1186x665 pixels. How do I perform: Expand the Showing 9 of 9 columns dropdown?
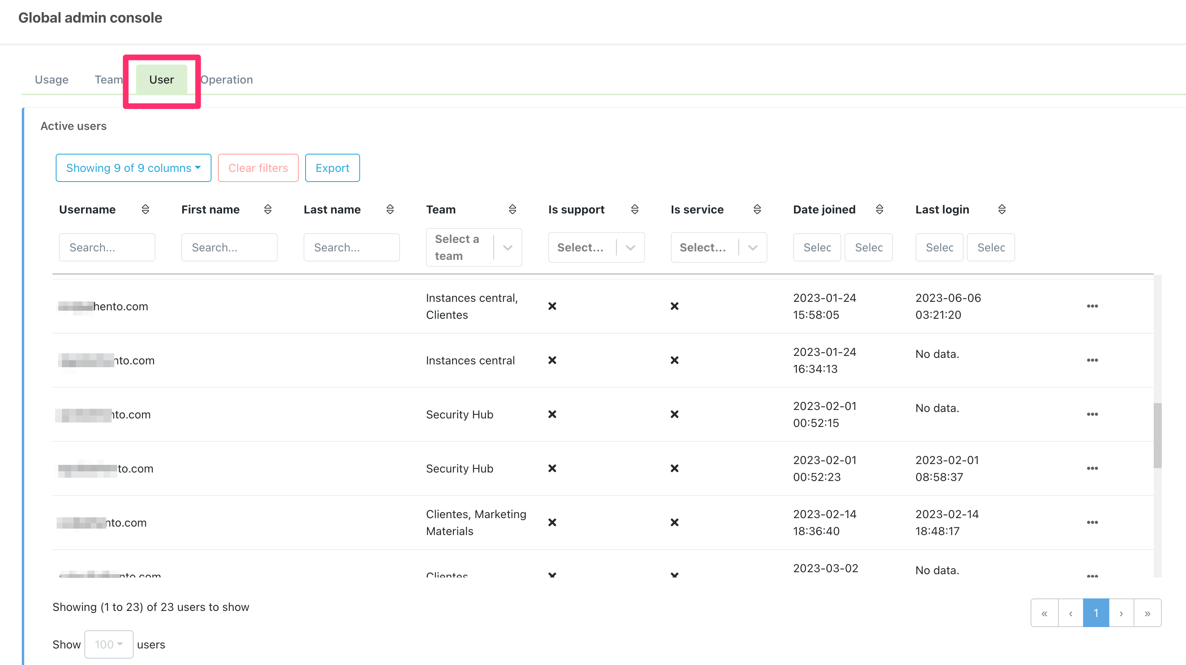[x=133, y=168]
